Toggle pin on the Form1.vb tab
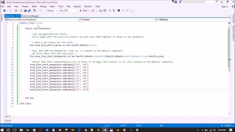The width and height of the screenshot is (235, 132). pyautogui.click(x=16, y=16)
